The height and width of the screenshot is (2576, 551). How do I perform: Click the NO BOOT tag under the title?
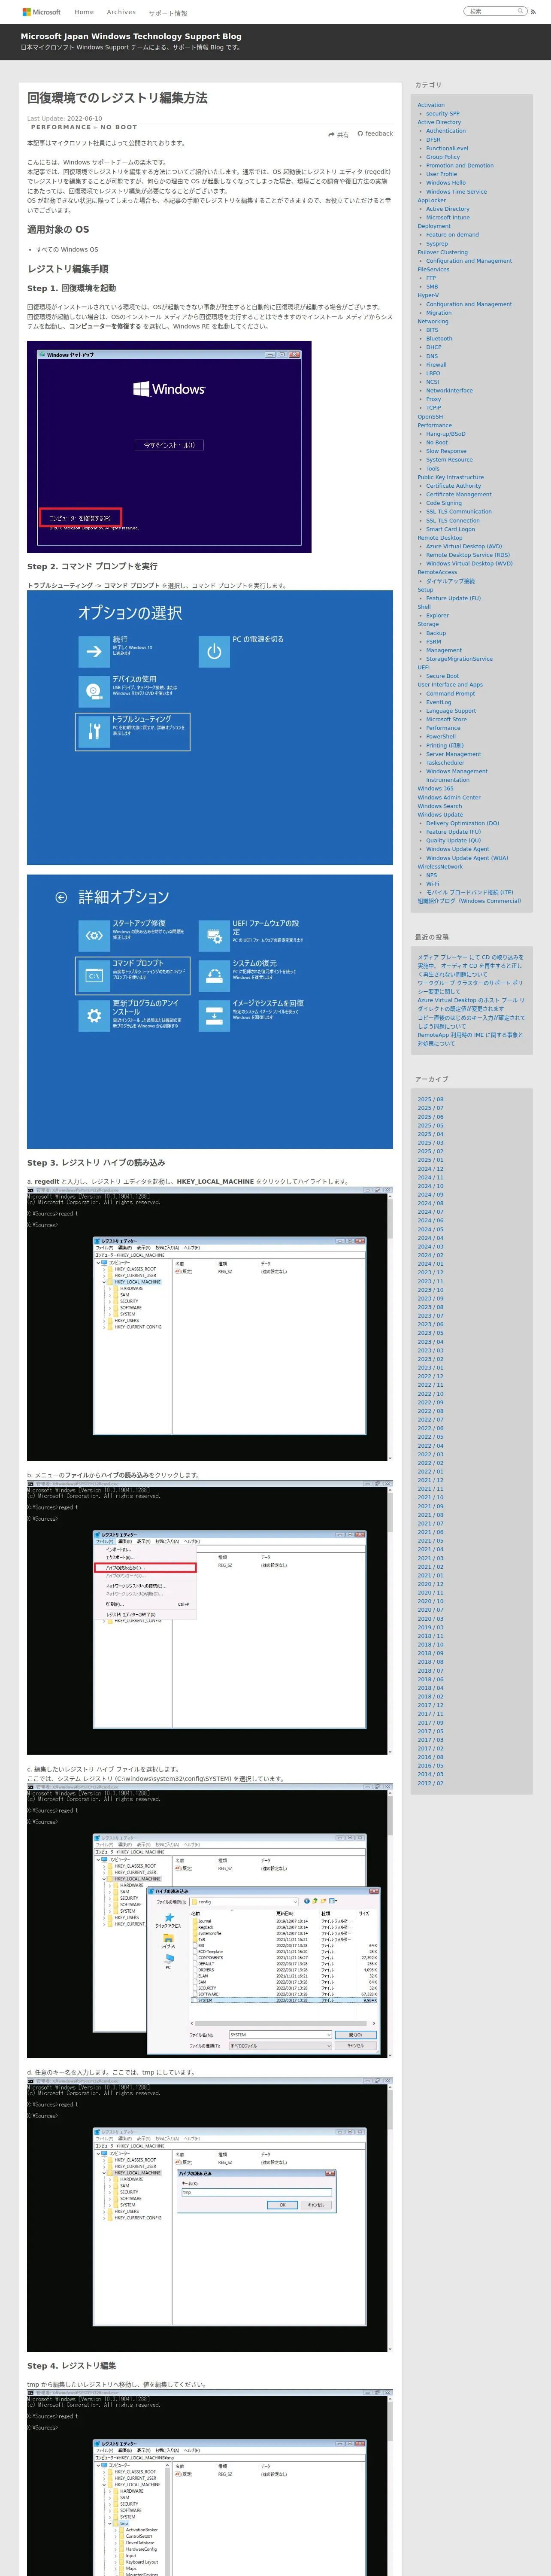[119, 127]
